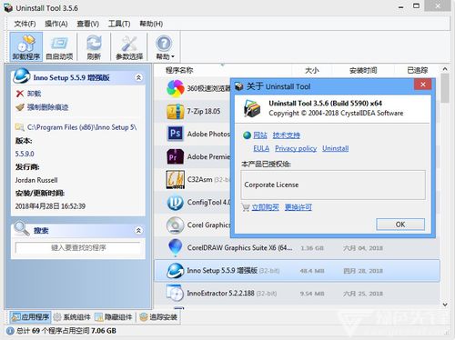Select the ConfigTool program icon
Screen dimensions: 455x340
pos(176,203)
